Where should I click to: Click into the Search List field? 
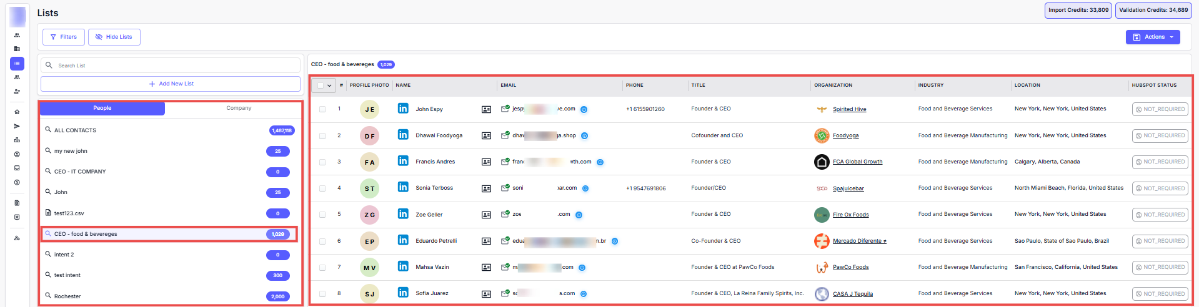175,66
